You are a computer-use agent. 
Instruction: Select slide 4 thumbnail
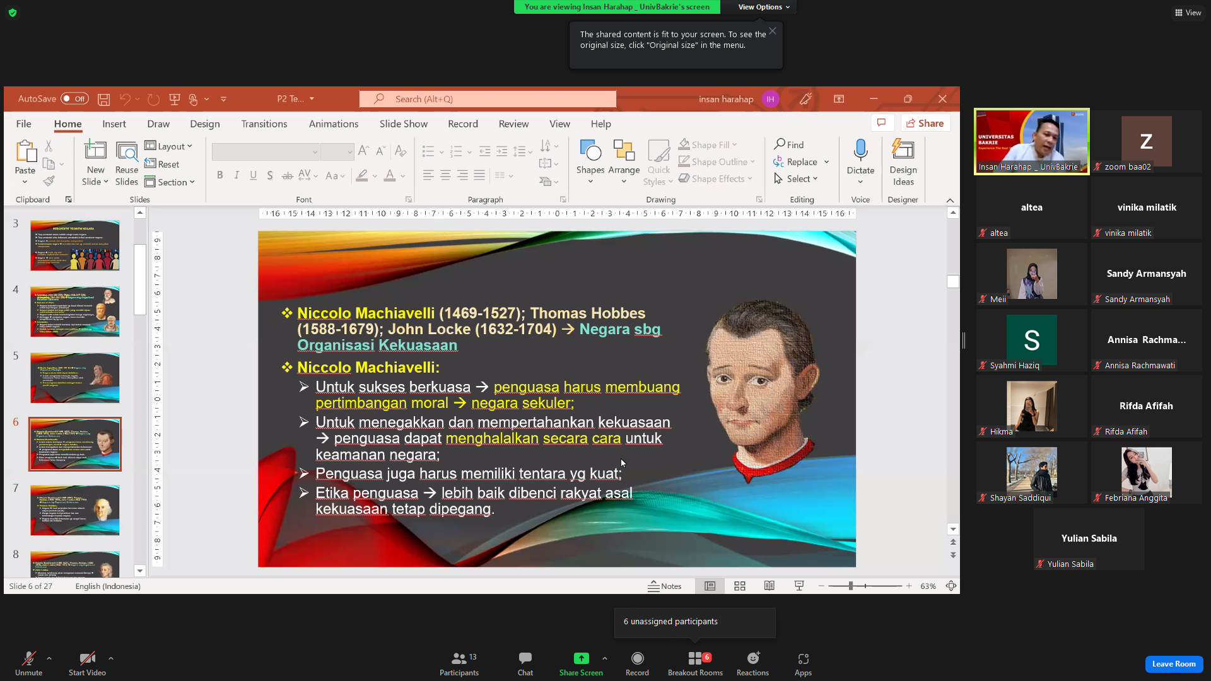click(x=75, y=311)
